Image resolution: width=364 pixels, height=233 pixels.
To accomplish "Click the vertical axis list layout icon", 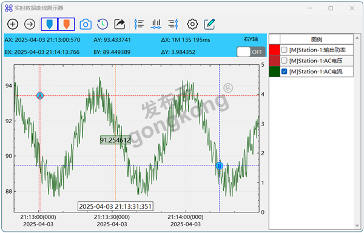I will point(139,24).
